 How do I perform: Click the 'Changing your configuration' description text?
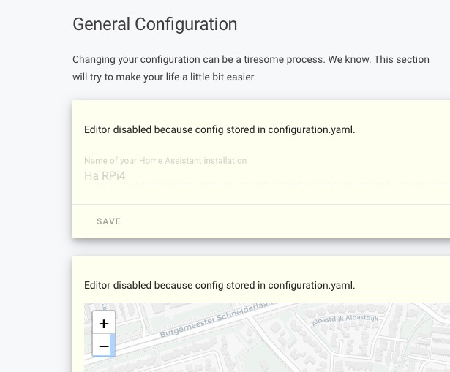(251, 68)
